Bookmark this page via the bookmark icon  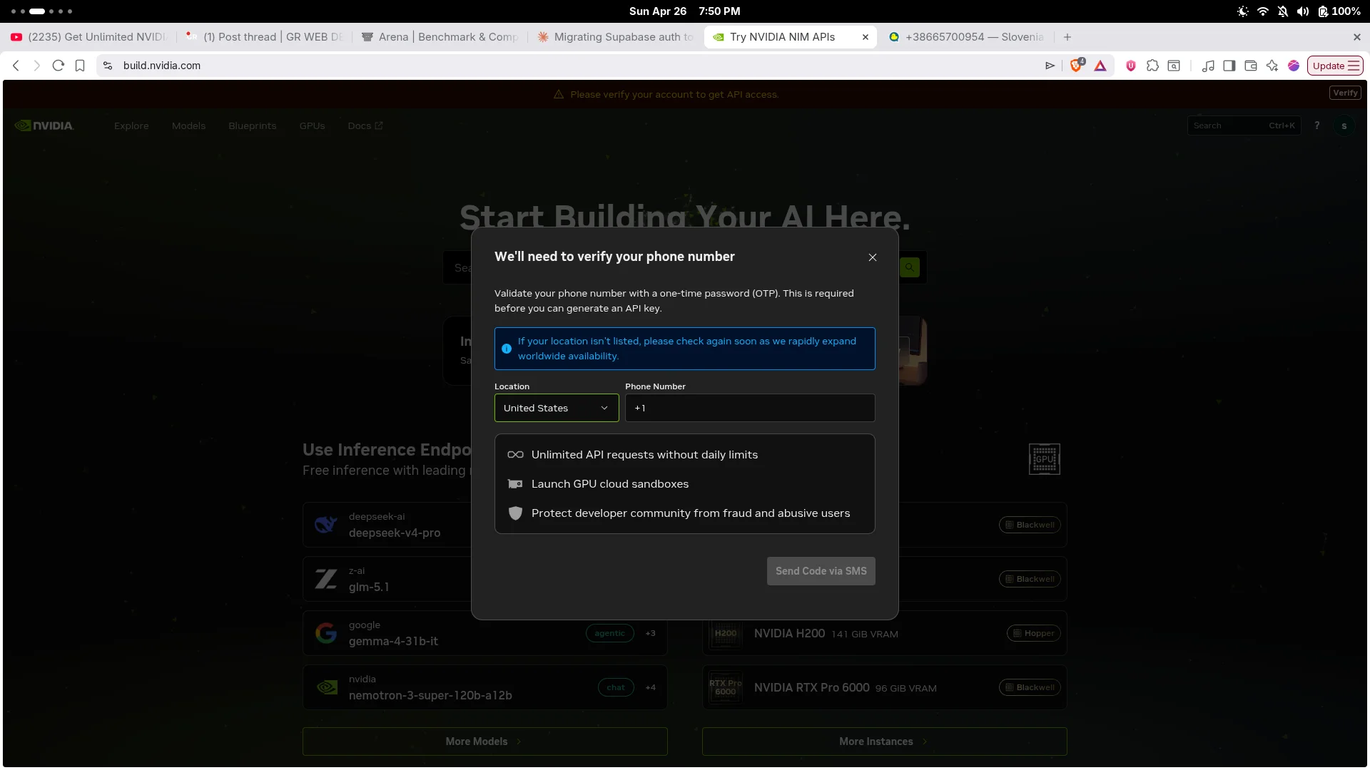[x=80, y=66]
